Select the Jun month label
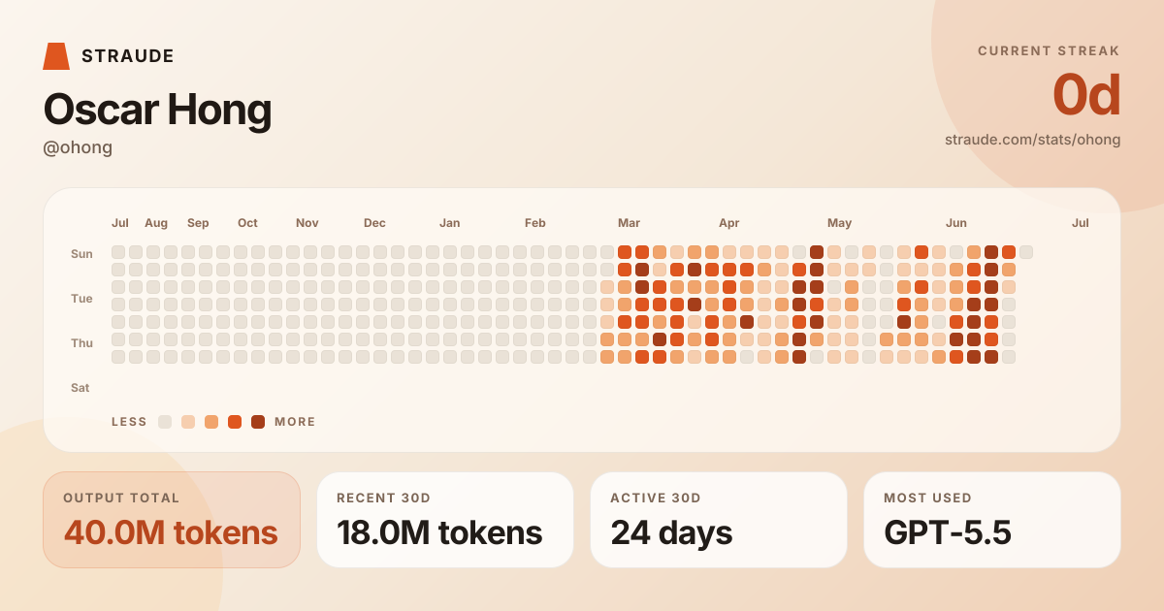 (956, 223)
